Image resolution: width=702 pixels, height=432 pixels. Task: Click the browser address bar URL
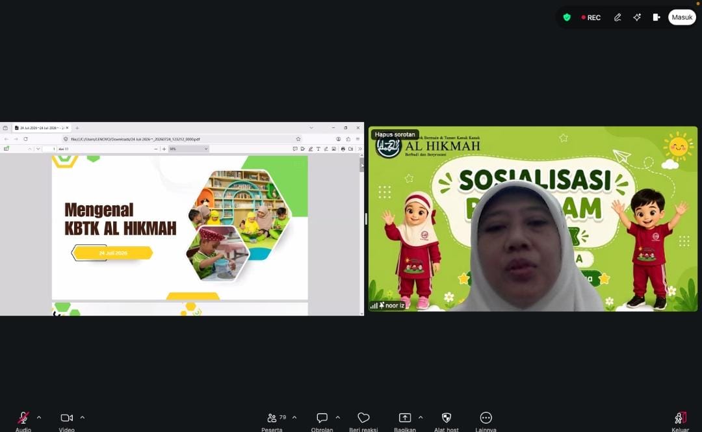135,139
